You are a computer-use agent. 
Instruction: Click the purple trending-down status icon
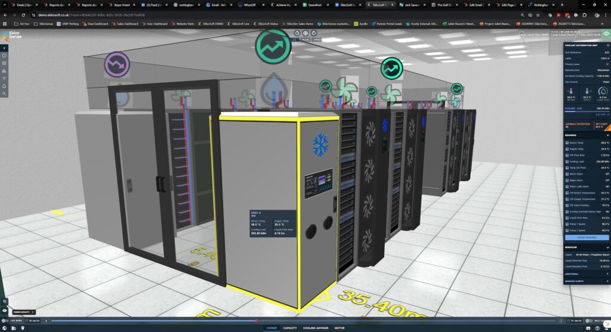click(x=117, y=64)
